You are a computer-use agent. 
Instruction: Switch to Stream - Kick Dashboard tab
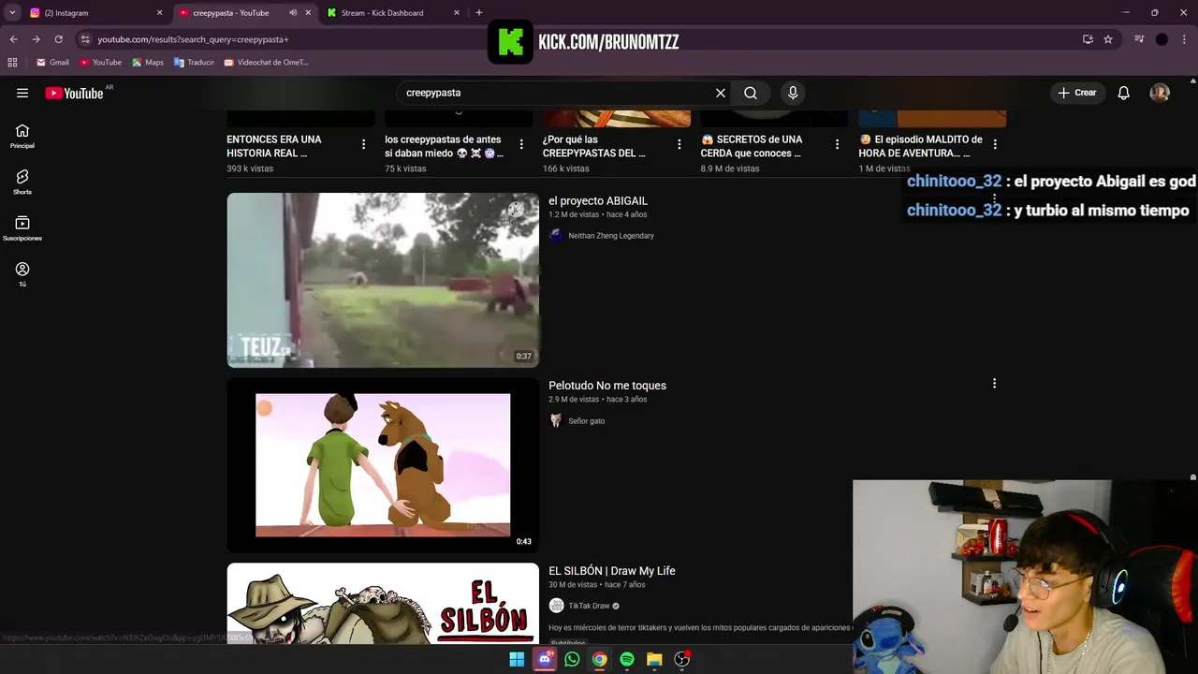point(393,13)
